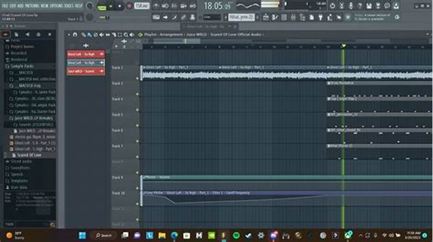Click the step-edit arrow icon
433x242 pixels.
[165, 17]
